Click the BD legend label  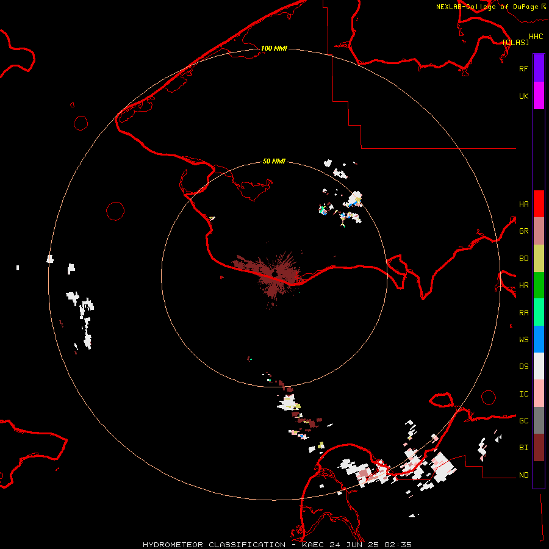click(523, 259)
